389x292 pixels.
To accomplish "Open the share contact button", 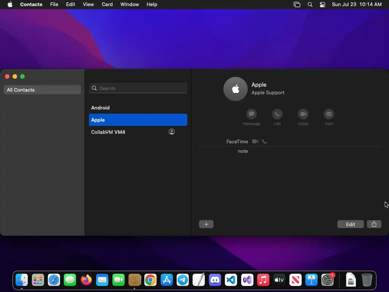I will click(x=374, y=224).
